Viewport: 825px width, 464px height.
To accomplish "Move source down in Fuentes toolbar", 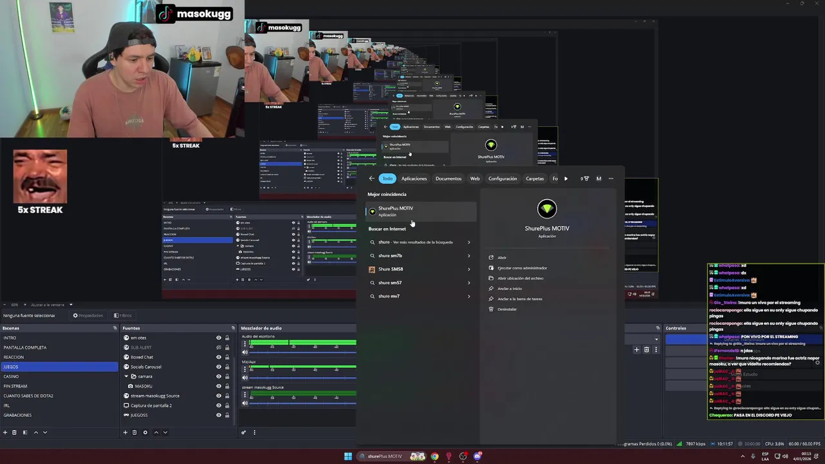I will [x=165, y=432].
